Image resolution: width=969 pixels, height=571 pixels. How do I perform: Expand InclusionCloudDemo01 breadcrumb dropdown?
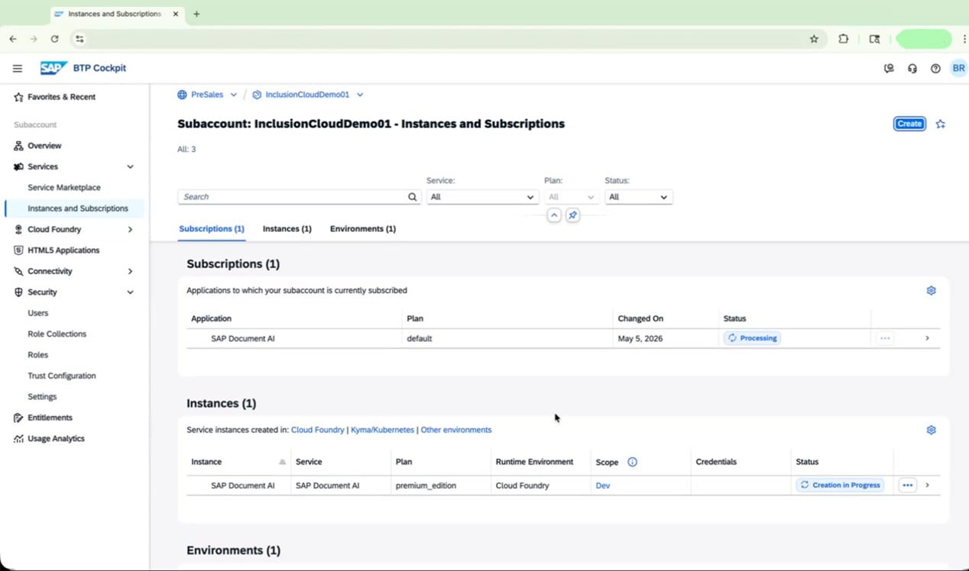(360, 95)
